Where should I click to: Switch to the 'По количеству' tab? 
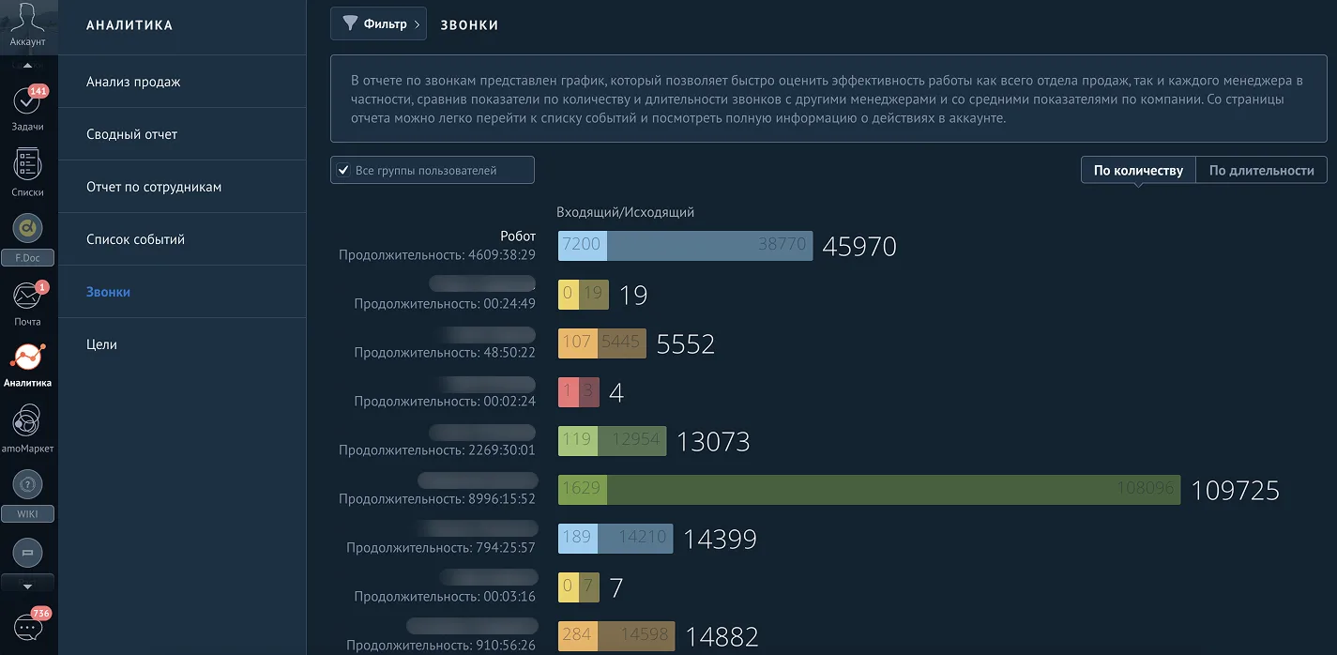tap(1138, 170)
